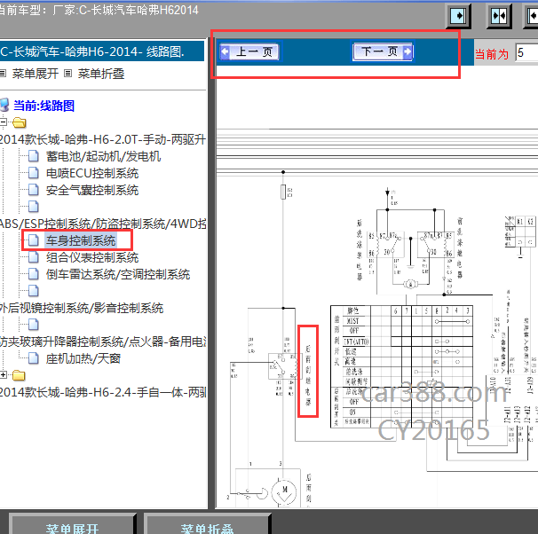The image size is (538, 534).
Task: Select 2014款长城-哈弗-H6-2.4-手自一体 tree node
Action: [x=103, y=392]
